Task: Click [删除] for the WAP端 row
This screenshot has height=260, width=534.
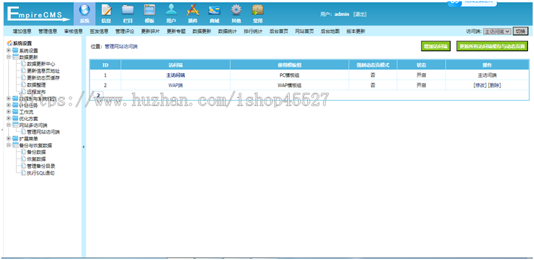Action: click(494, 85)
